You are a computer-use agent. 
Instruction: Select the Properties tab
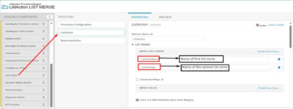click(140, 17)
